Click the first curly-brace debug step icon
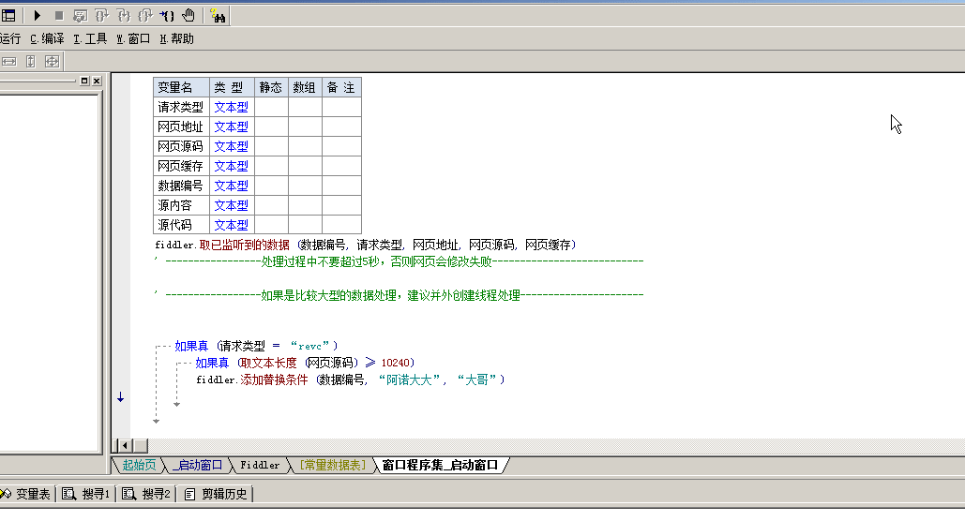 (x=101, y=15)
